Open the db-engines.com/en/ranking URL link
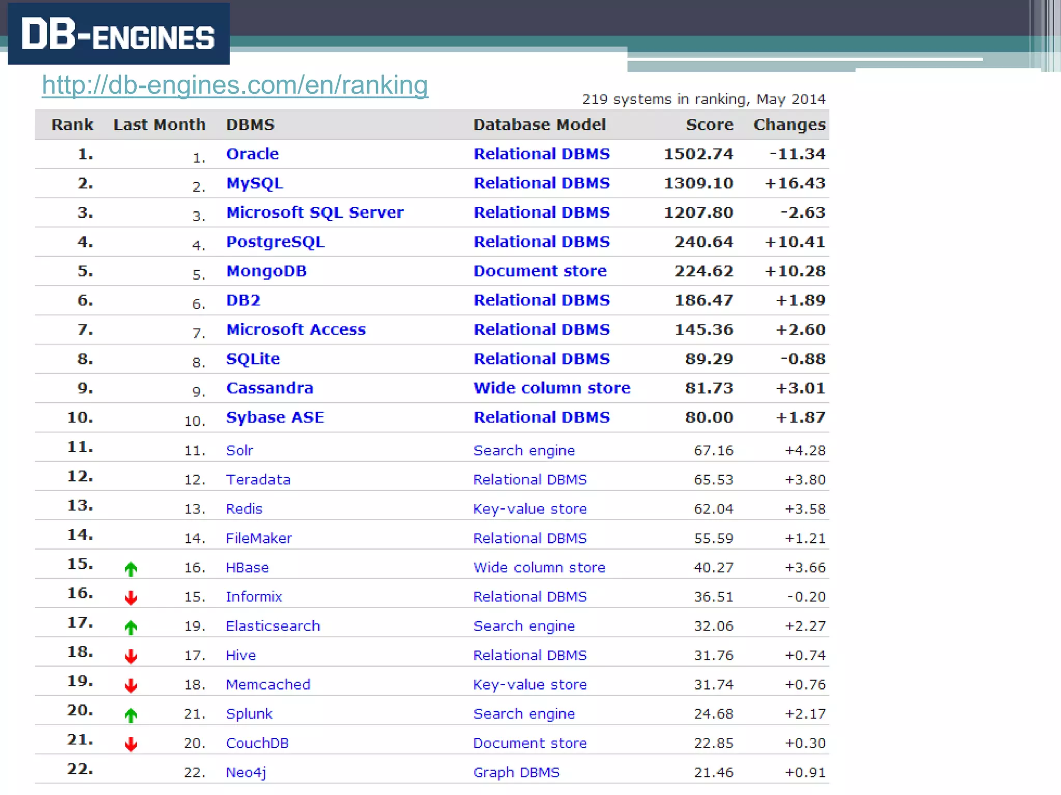This screenshot has width=1061, height=795. [x=235, y=85]
